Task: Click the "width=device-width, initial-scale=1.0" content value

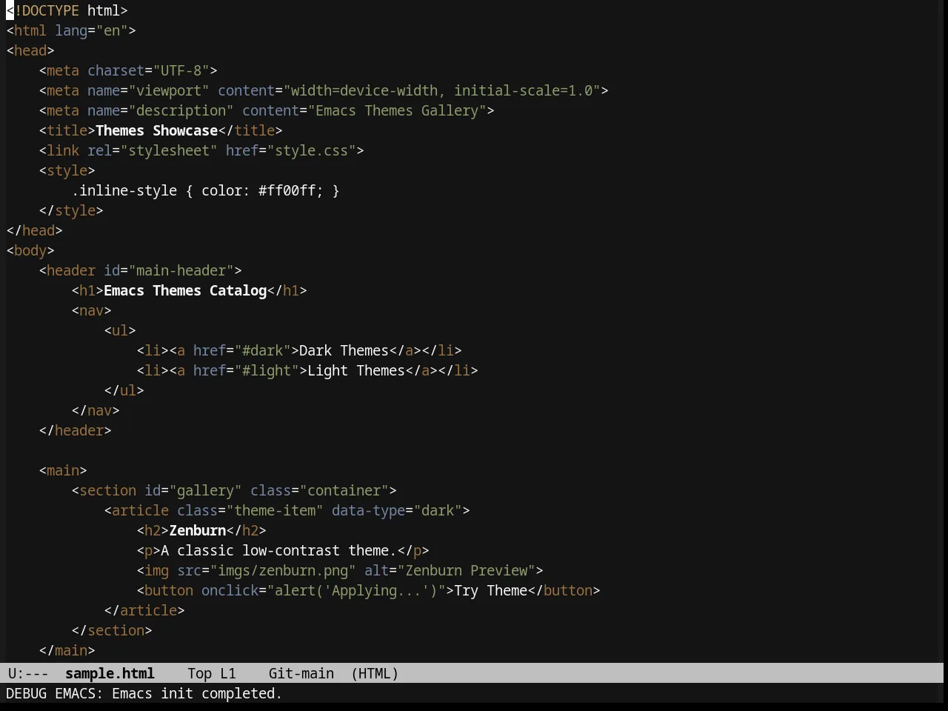Action: pos(442,90)
